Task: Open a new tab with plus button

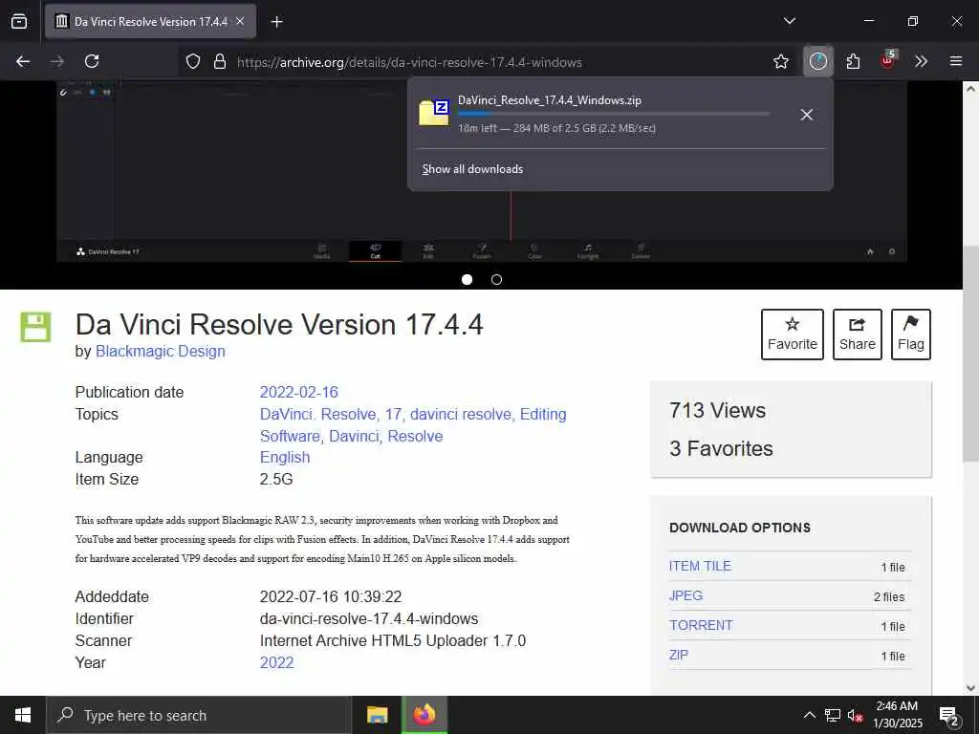Action: click(x=276, y=22)
